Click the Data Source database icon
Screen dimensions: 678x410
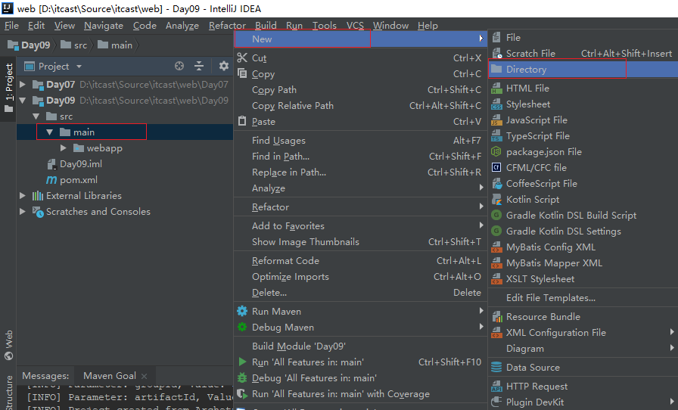click(x=496, y=368)
